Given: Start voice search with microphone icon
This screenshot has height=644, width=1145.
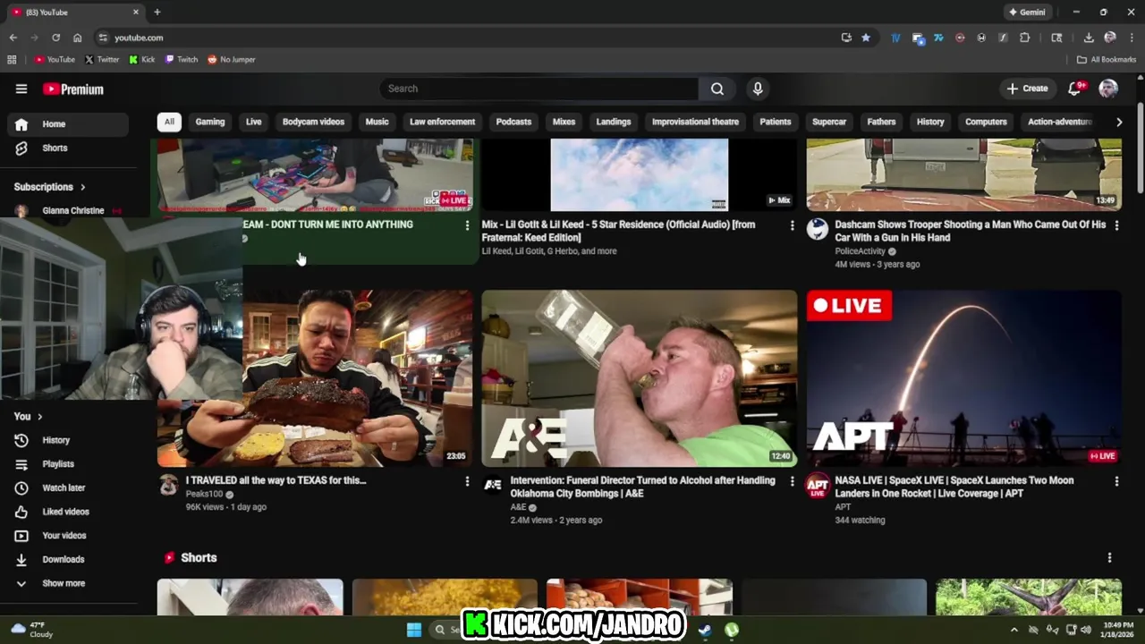Looking at the screenshot, I should point(758,89).
